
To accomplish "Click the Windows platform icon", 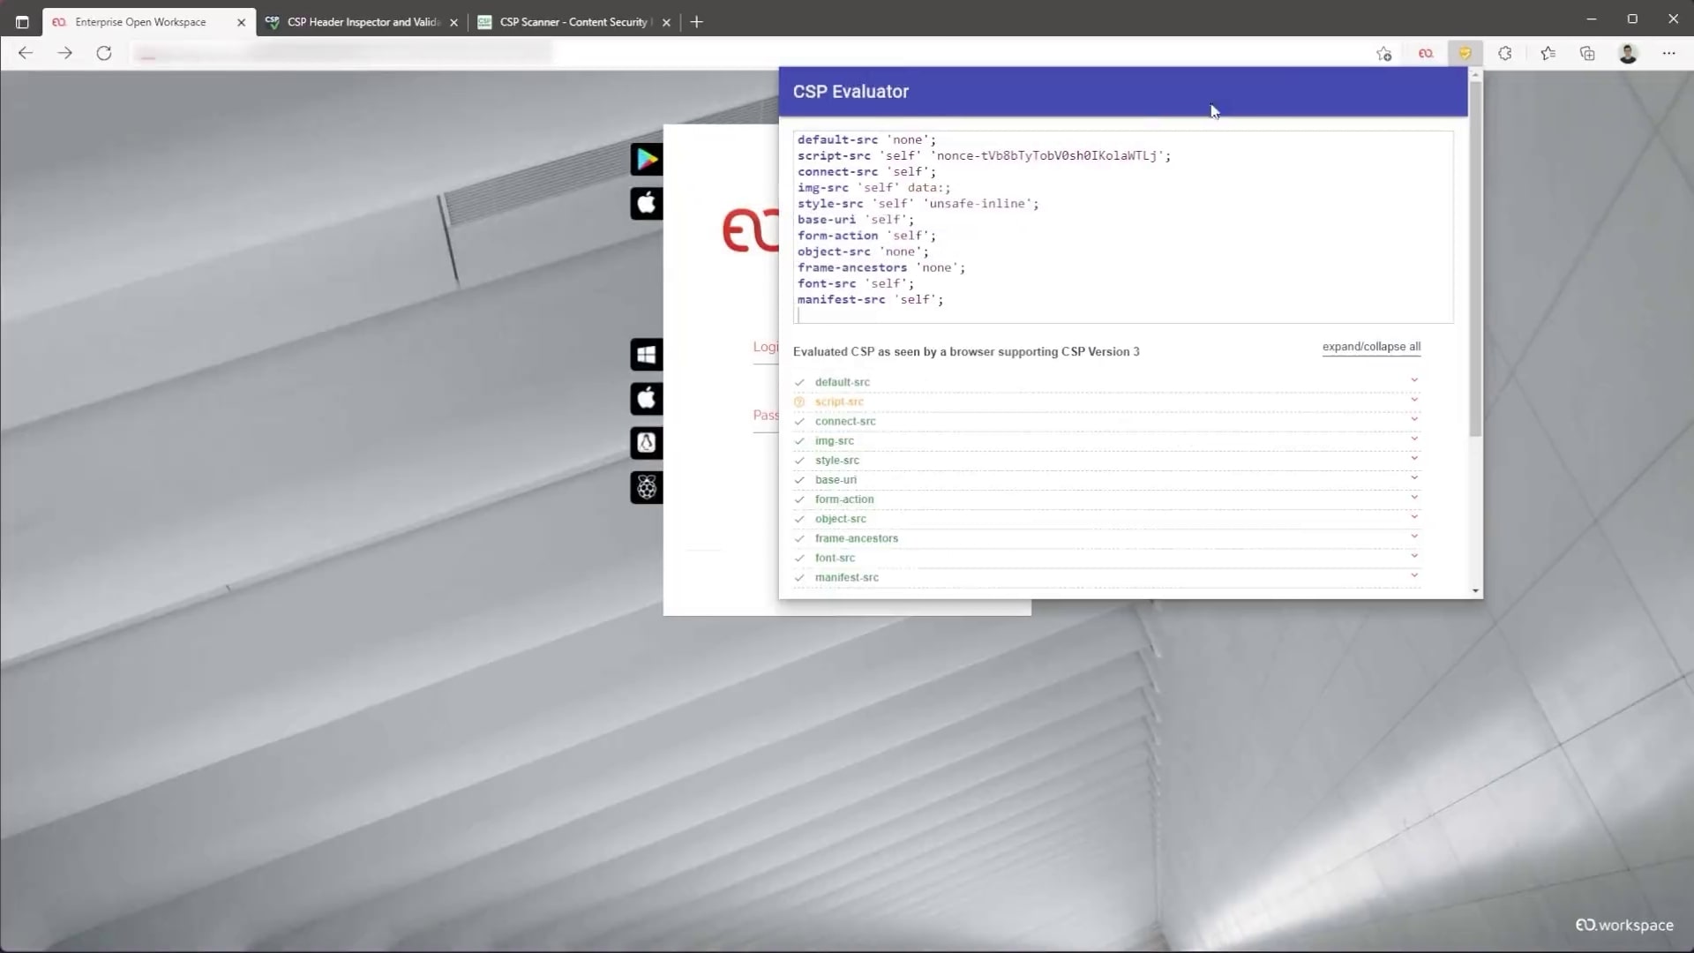I will pyautogui.click(x=647, y=354).
